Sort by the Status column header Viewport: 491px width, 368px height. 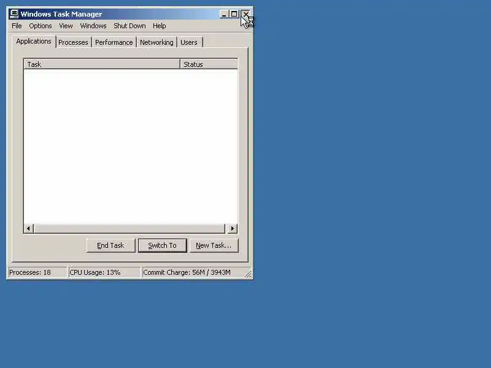pos(209,64)
